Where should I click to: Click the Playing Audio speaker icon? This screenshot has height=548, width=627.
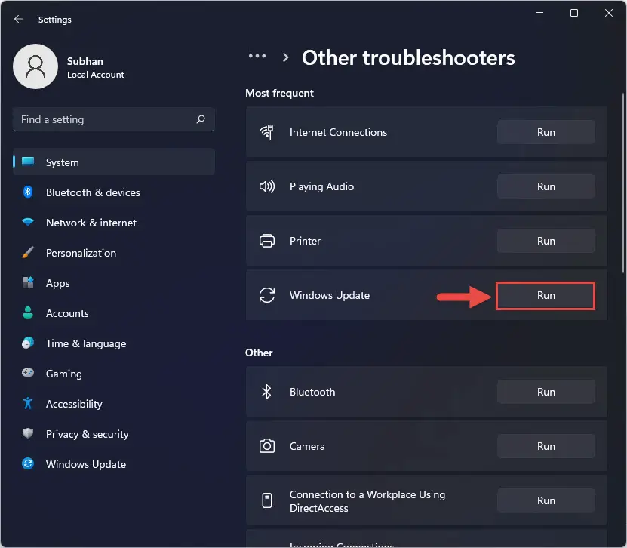pyautogui.click(x=266, y=186)
